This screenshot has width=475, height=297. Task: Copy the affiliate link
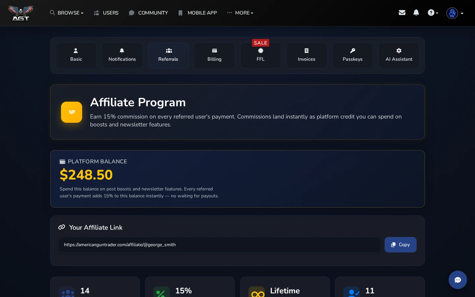coord(400,245)
